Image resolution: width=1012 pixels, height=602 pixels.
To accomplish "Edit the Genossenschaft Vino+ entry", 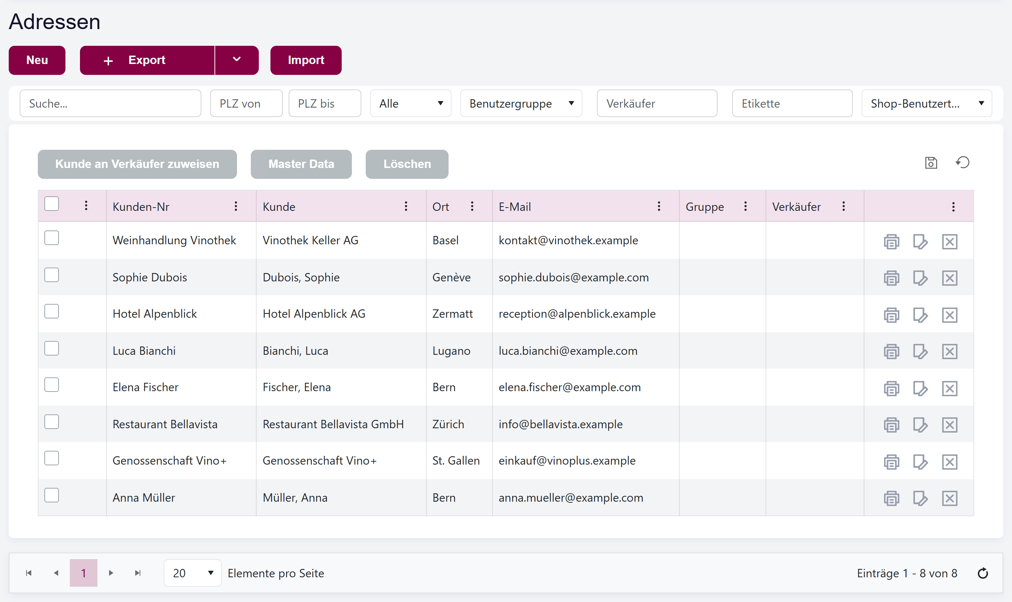I will pyautogui.click(x=920, y=462).
